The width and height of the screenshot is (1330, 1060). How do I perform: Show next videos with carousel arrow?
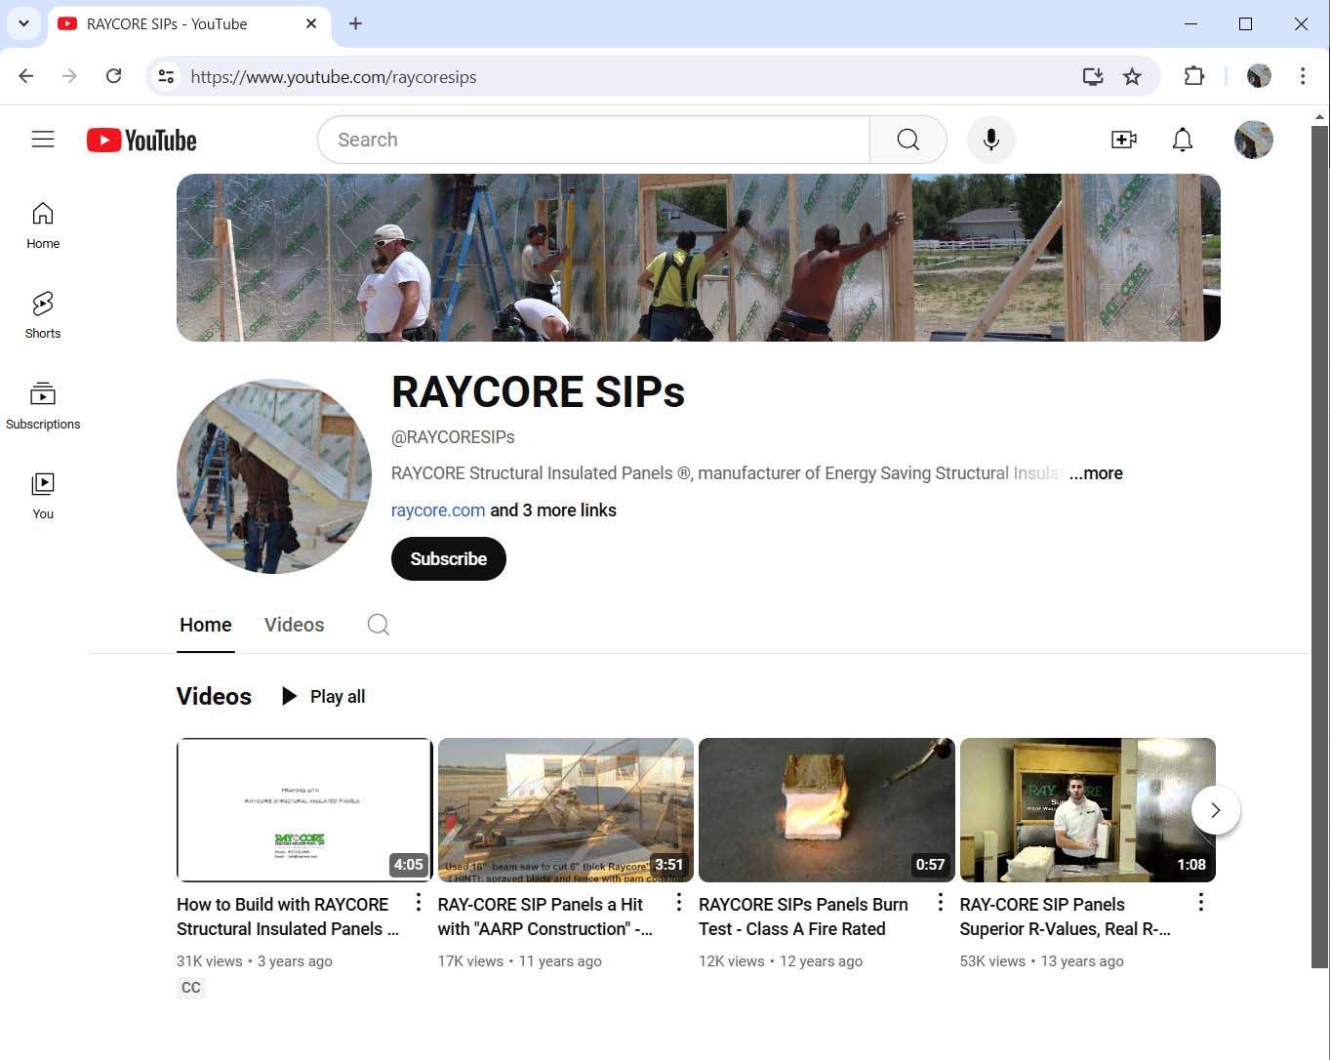(1216, 810)
